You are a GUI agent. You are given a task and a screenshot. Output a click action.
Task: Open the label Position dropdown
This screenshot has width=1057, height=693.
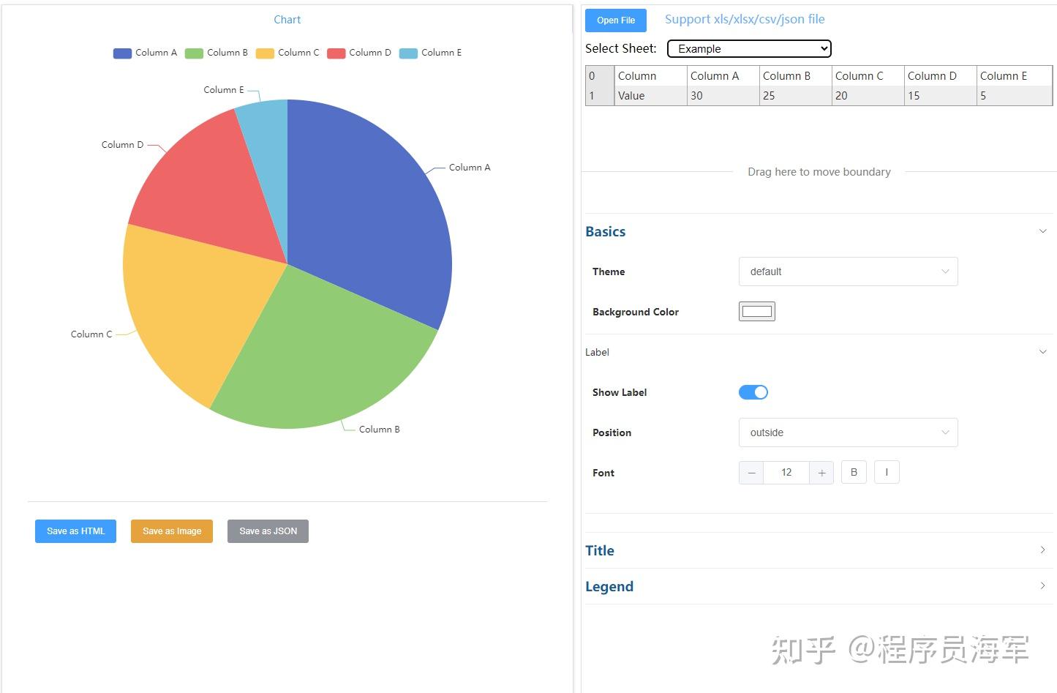[x=848, y=432]
